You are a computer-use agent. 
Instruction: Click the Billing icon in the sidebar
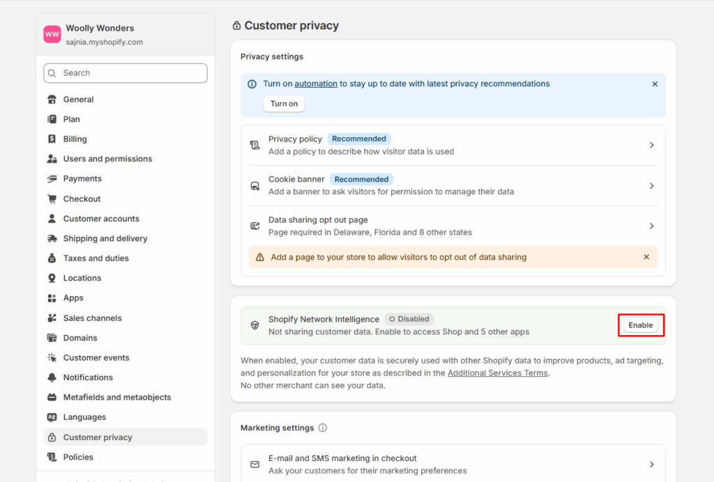coord(52,139)
